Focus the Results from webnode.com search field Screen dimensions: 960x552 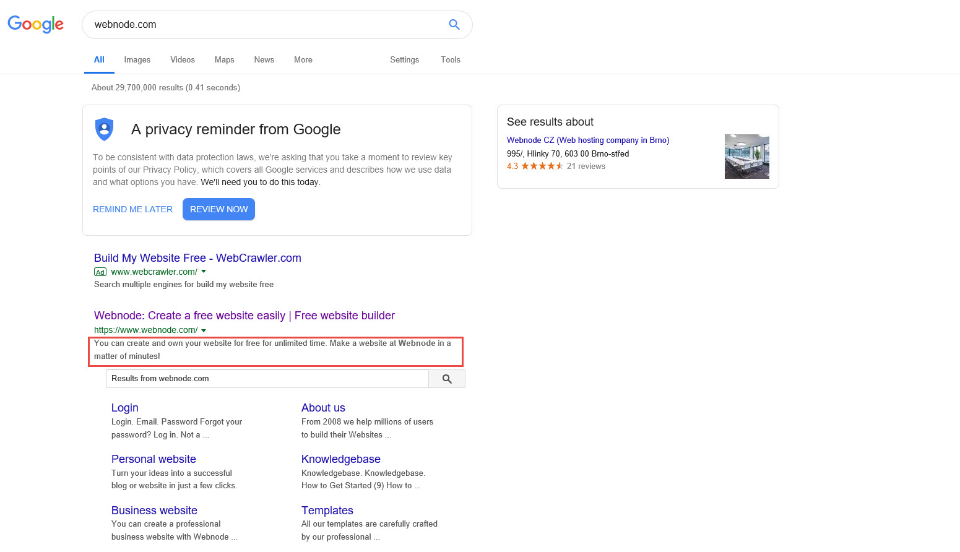(267, 379)
